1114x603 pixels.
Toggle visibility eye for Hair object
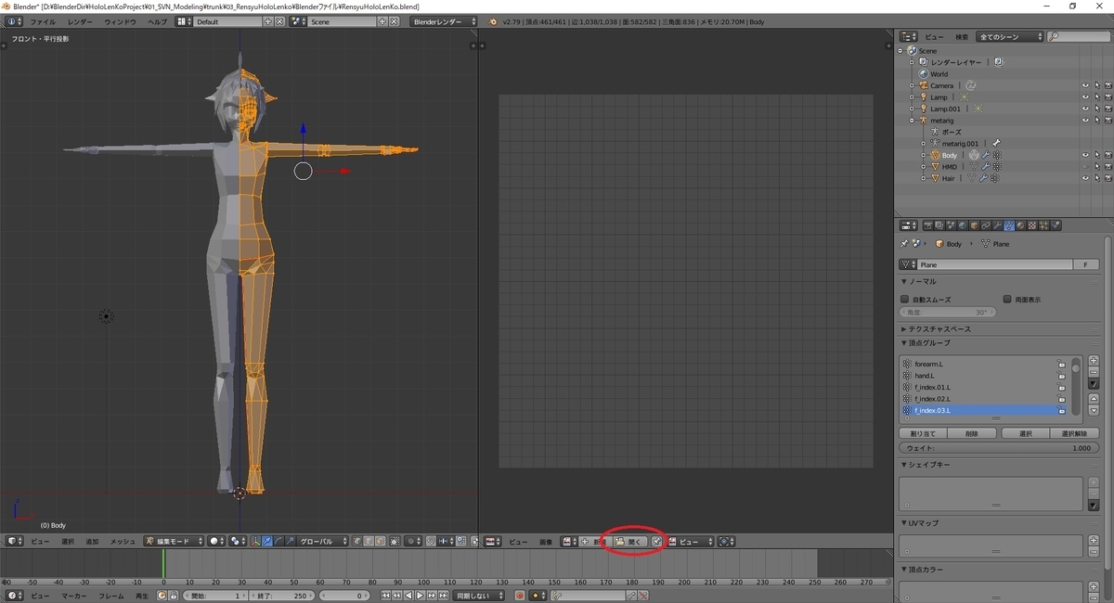tap(1085, 178)
